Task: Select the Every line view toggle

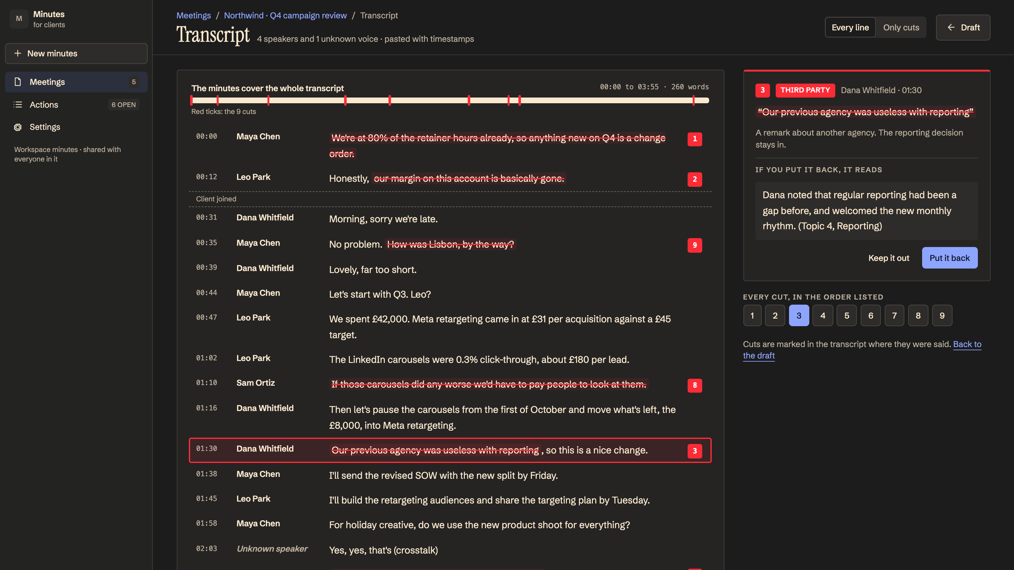Action: 850,28
